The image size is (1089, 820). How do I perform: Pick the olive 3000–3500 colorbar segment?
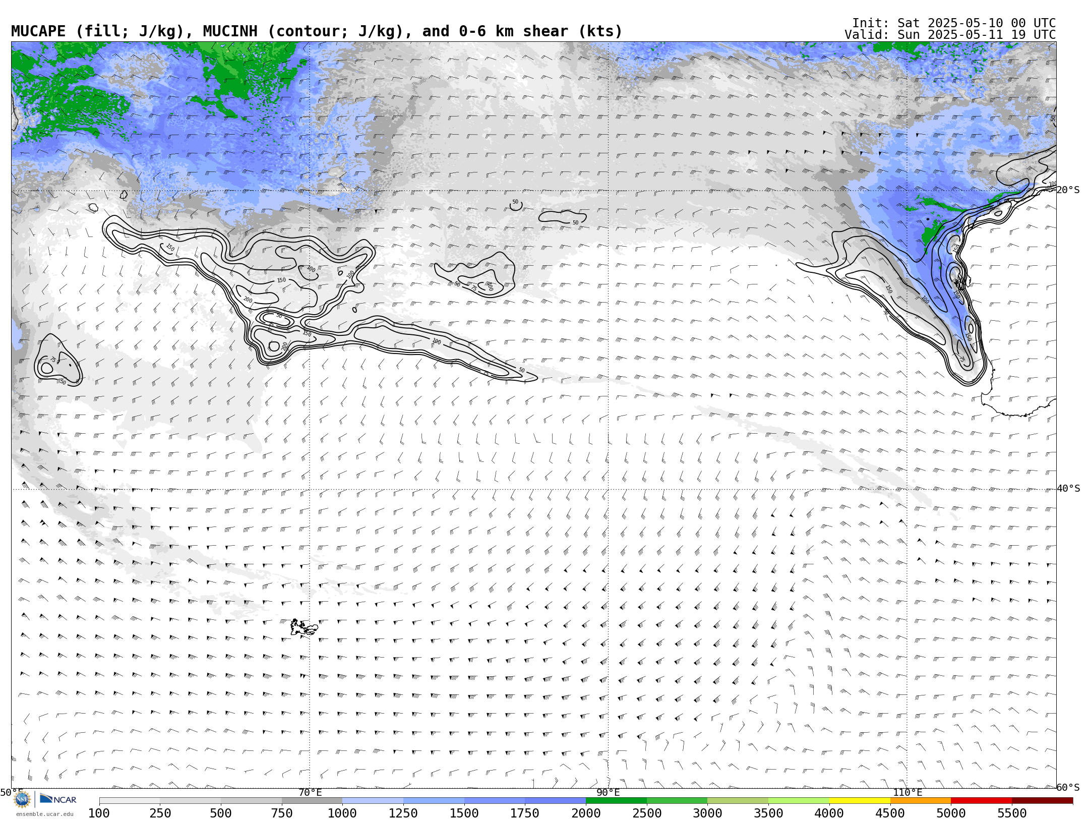click(738, 801)
